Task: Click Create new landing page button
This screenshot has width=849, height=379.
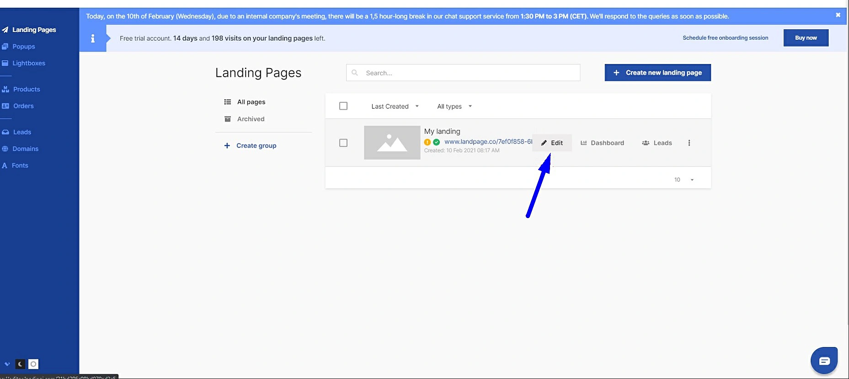Action: click(x=657, y=73)
